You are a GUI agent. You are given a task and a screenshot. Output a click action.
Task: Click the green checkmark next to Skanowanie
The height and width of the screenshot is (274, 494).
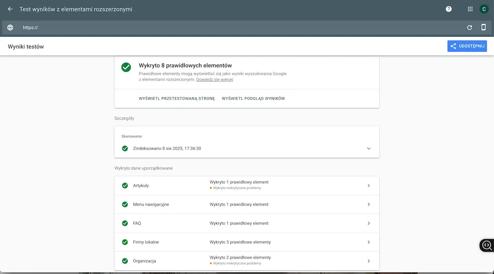click(x=125, y=149)
